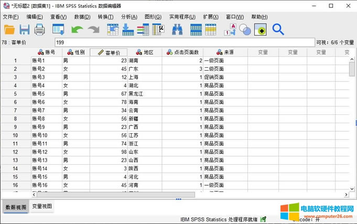Click the horizontal scrollbar right arrow
Viewport: 357px width, 224px height.
click(x=348, y=195)
